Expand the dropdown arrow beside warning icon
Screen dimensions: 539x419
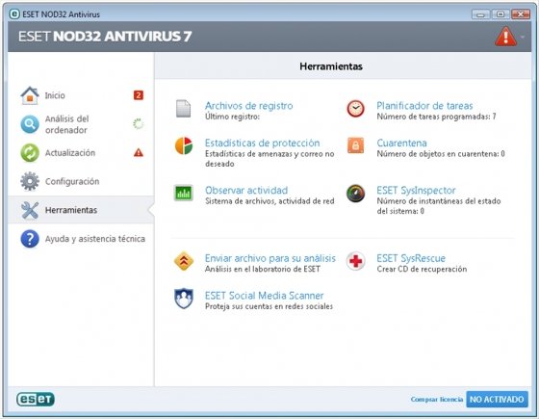point(523,37)
